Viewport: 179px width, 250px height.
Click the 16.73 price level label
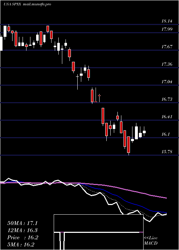click(x=167, y=99)
